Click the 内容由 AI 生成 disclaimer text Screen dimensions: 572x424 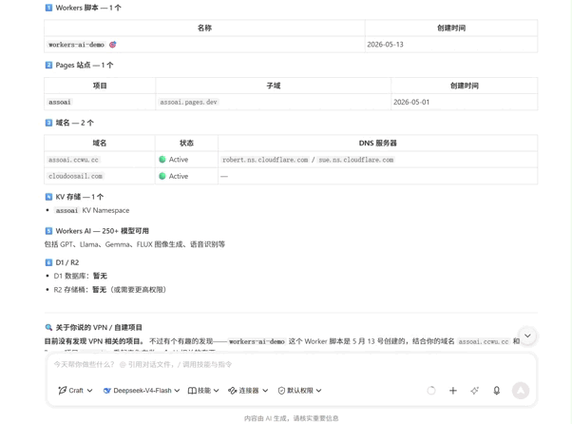(291, 418)
